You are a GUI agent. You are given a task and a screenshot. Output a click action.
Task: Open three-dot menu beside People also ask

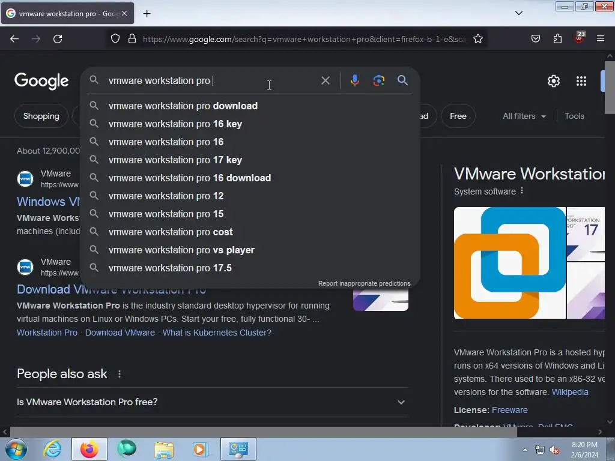click(120, 375)
